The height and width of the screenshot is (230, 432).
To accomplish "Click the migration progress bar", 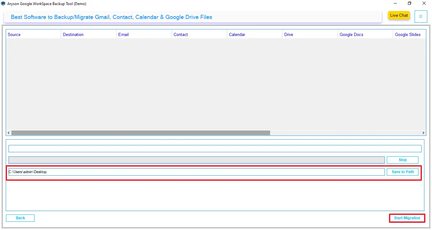I will pos(196,160).
